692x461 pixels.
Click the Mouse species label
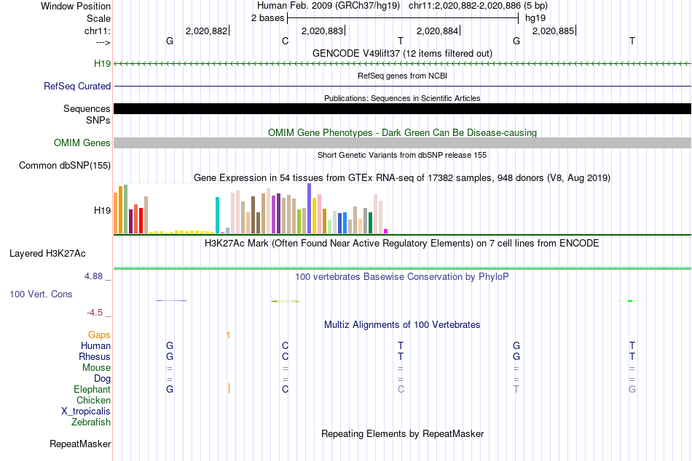[96, 368]
